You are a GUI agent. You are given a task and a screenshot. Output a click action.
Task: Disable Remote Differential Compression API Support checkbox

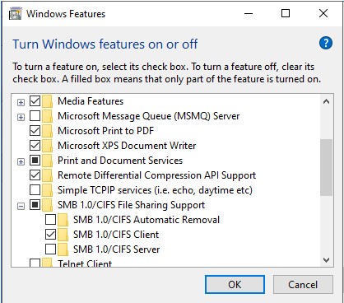point(35,175)
